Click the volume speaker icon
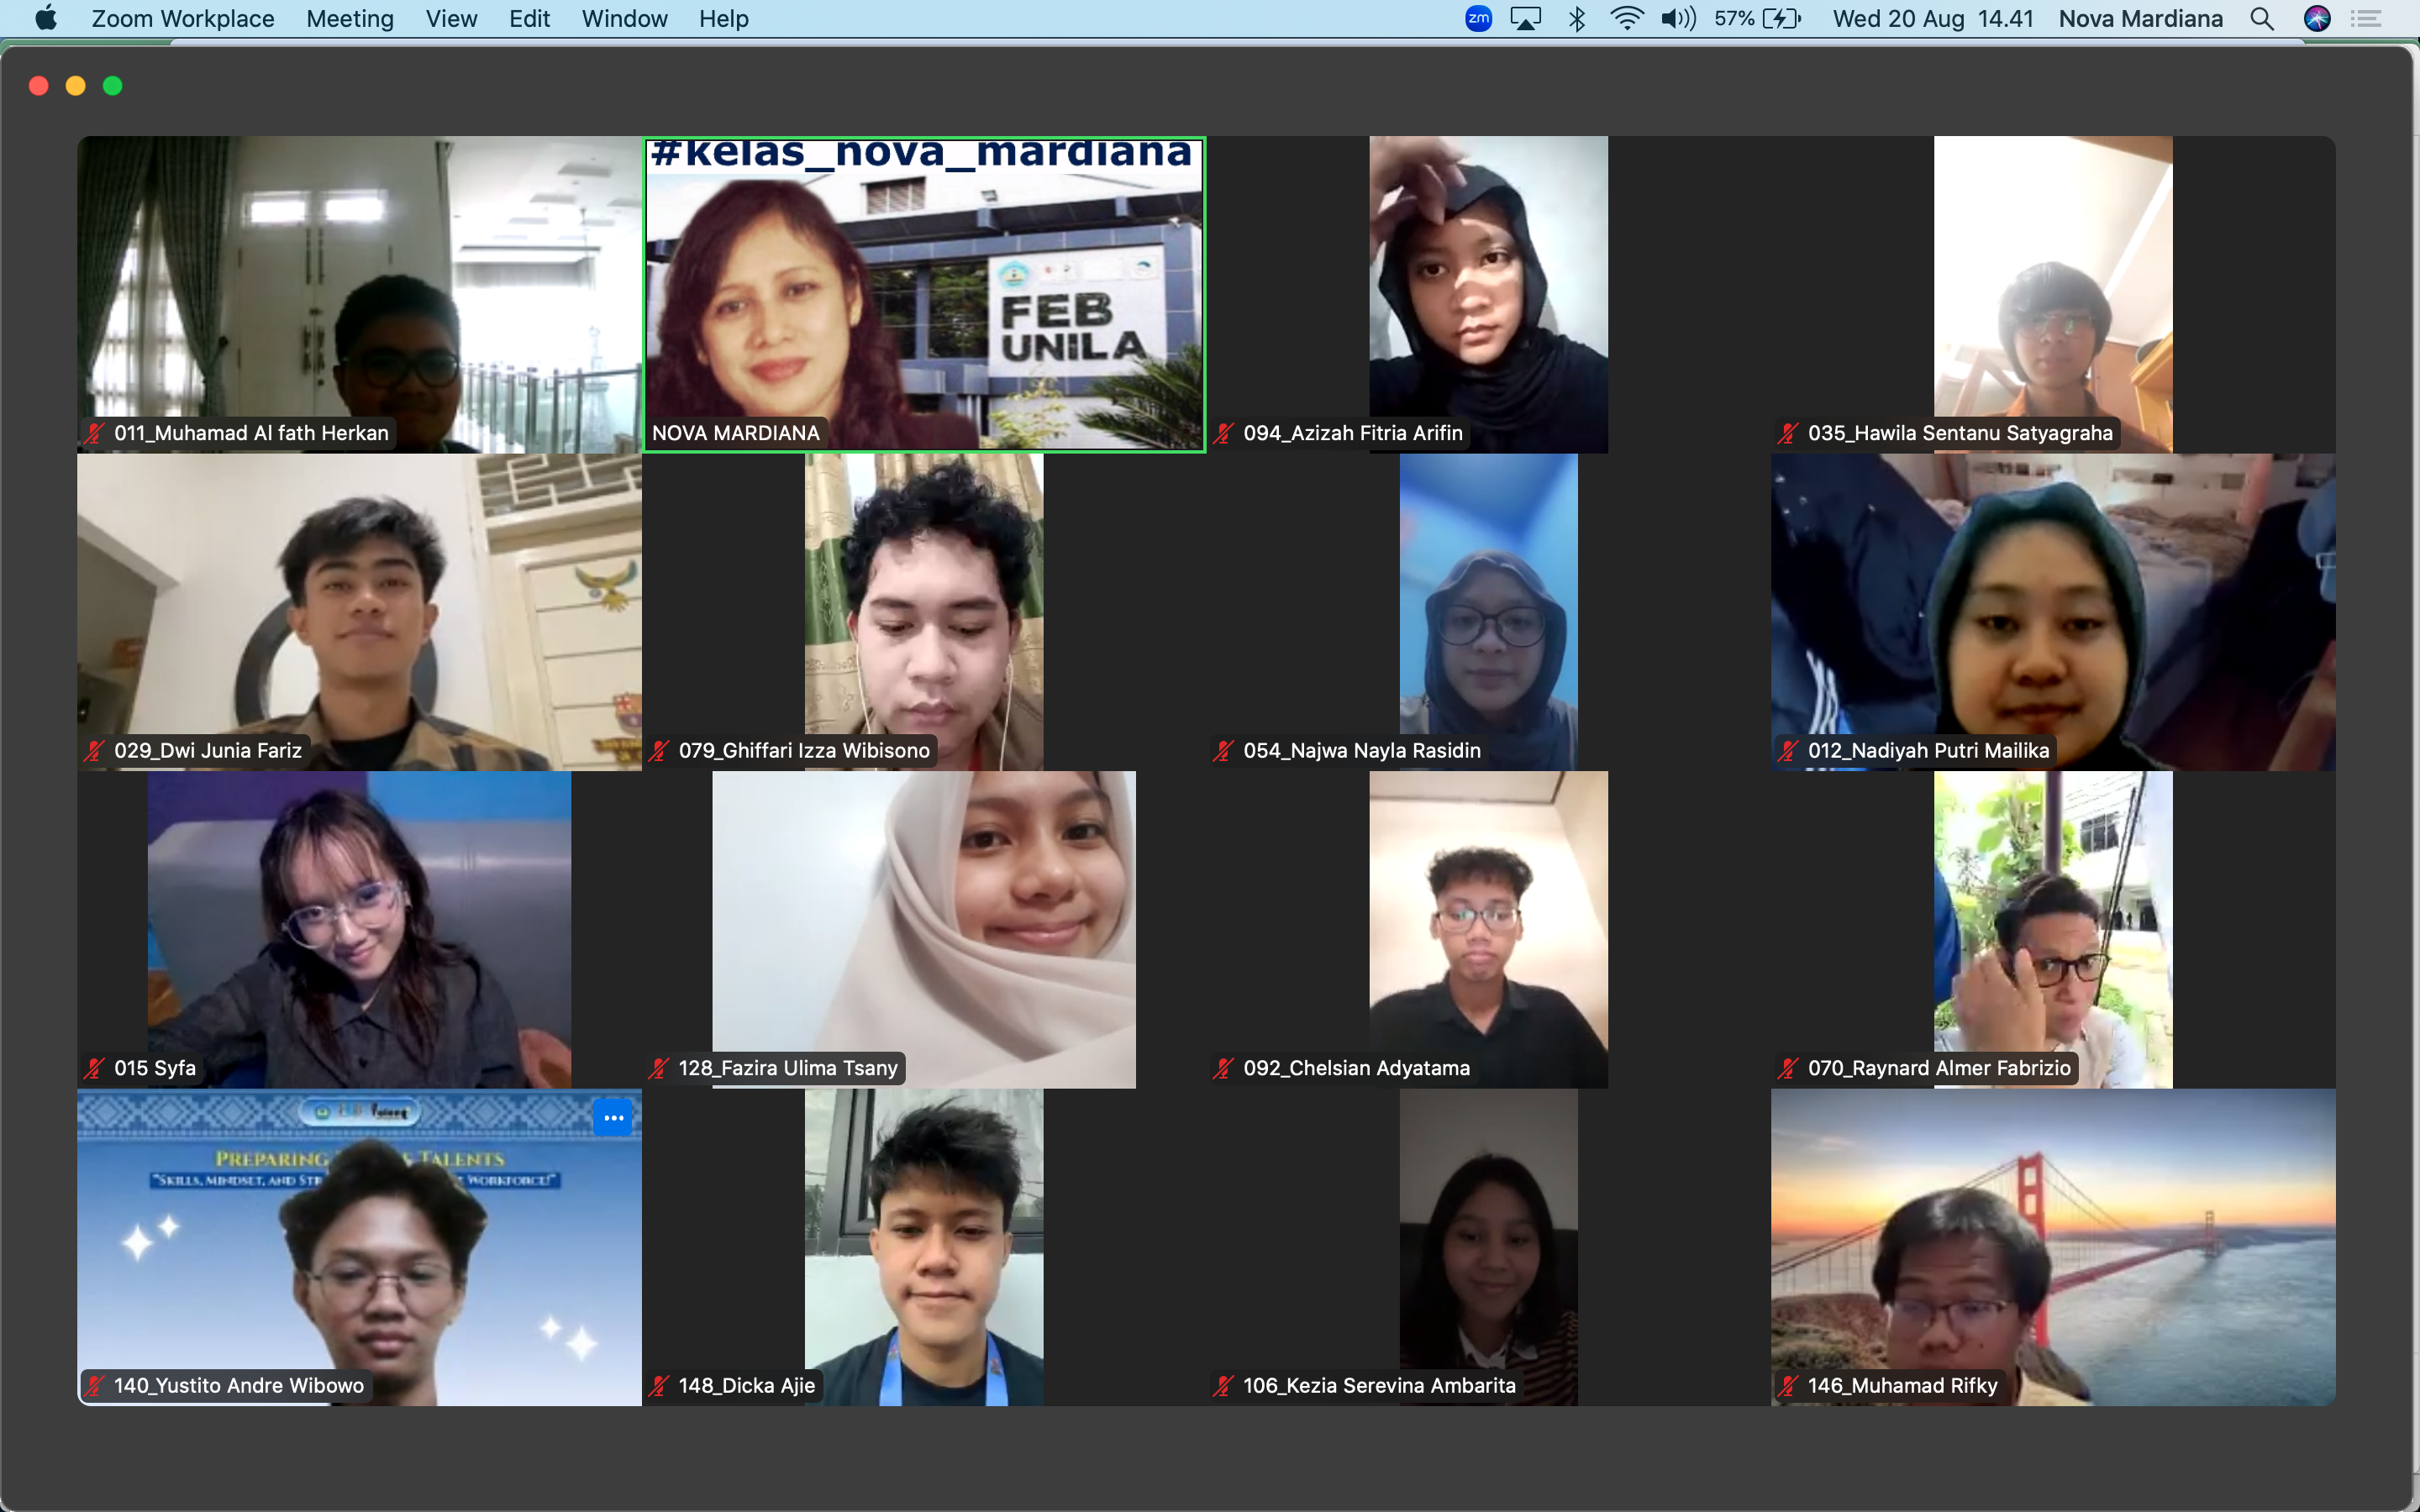The width and height of the screenshot is (2420, 1512). click(x=1678, y=19)
